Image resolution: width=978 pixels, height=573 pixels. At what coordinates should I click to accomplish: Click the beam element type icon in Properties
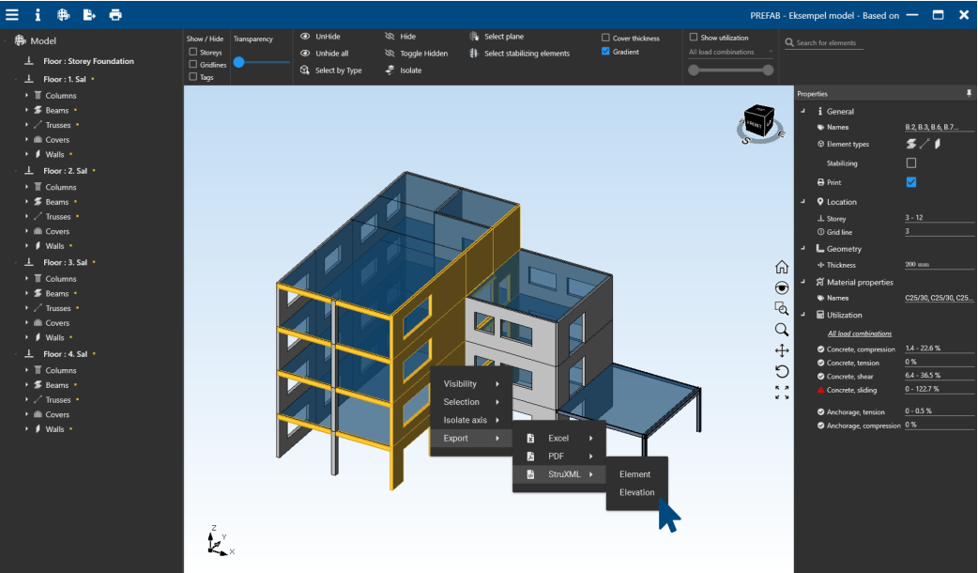coord(911,144)
